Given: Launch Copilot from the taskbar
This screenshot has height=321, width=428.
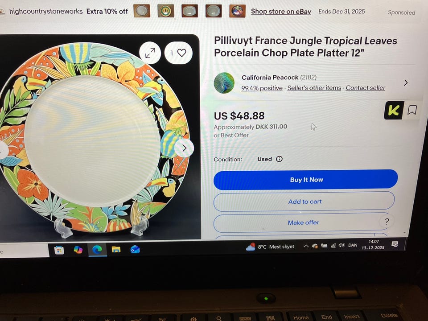Looking at the screenshot, I should tap(78, 250).
